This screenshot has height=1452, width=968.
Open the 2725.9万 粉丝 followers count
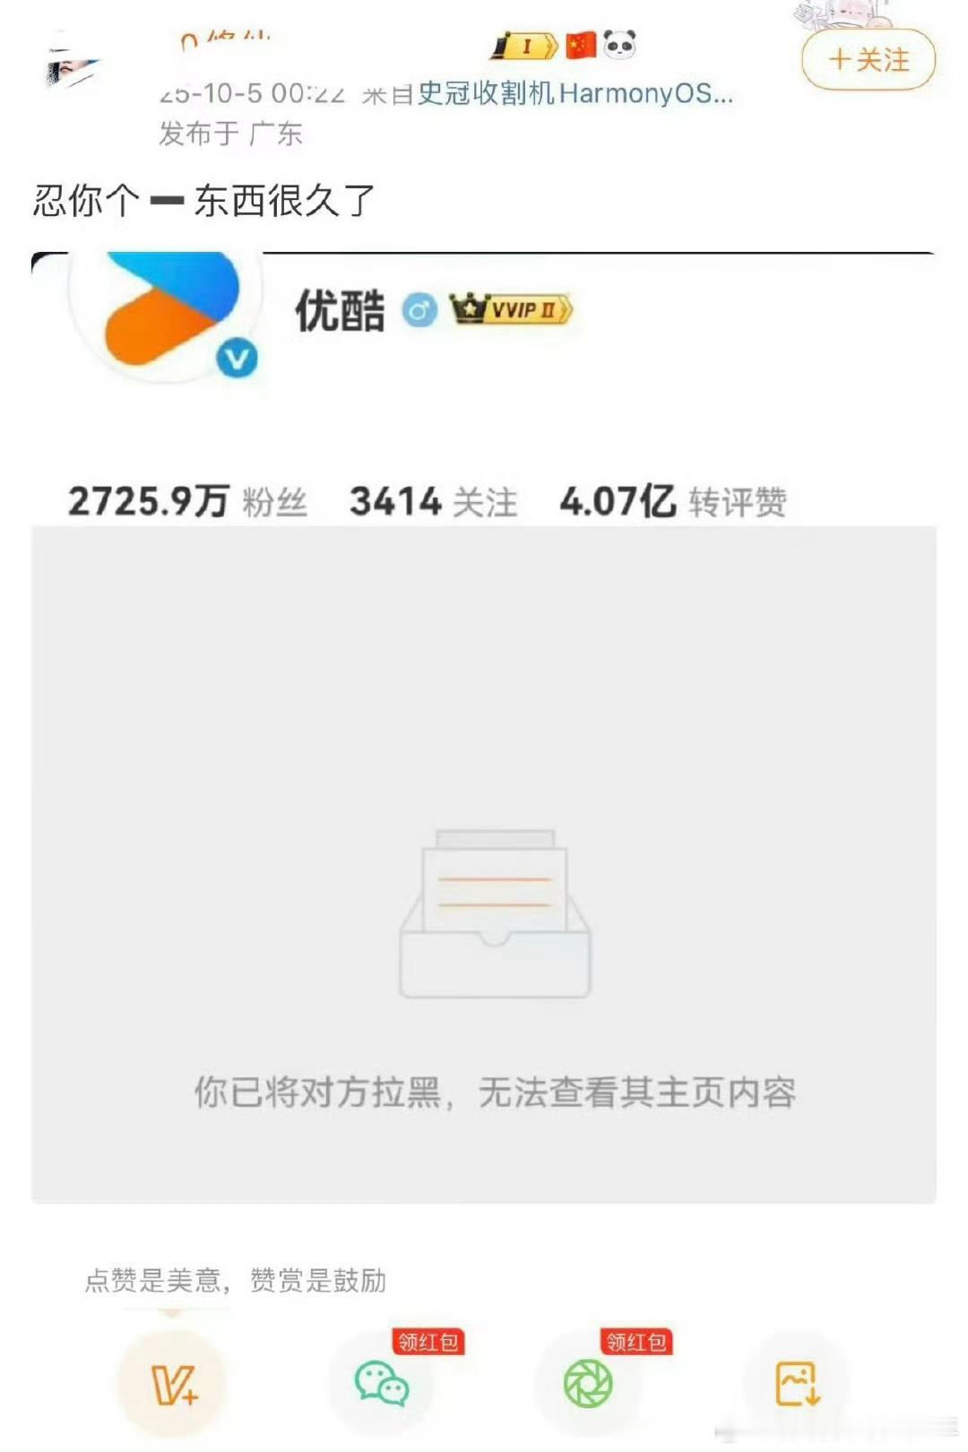[x=188, y=501]
